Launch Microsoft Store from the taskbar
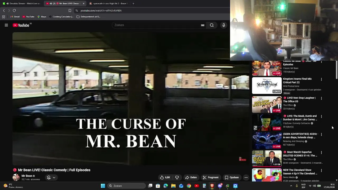 pos(158,186)
